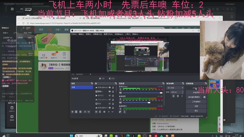This screenshot has height=137, width=244.
Task: Unlock the 图像 6 source
Action: click(x=113, y=92)
